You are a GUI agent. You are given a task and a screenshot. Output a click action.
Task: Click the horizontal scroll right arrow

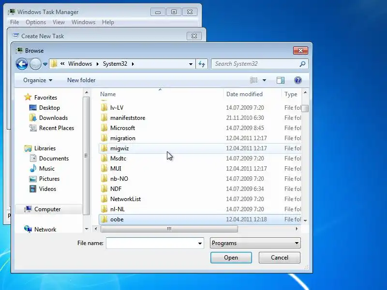click(297, 229)
